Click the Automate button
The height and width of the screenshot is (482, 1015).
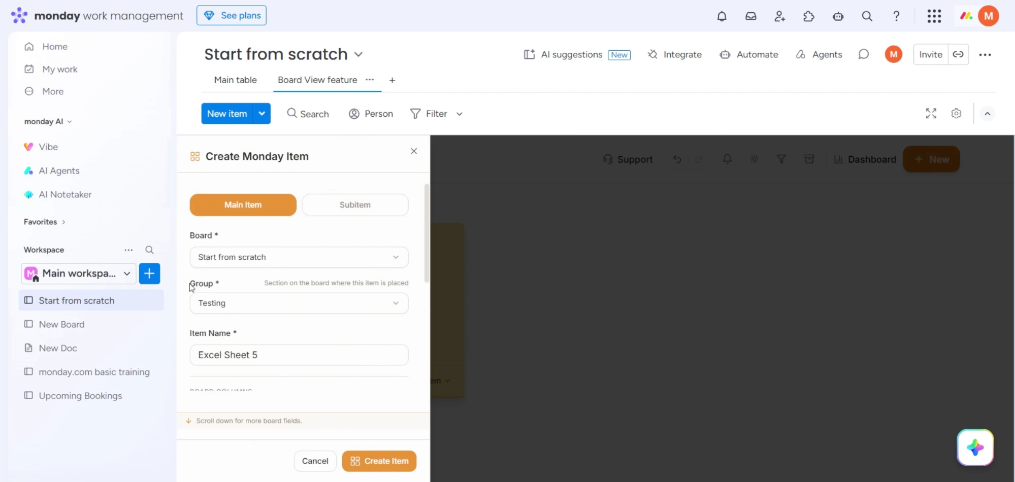(x=749, y=54)
